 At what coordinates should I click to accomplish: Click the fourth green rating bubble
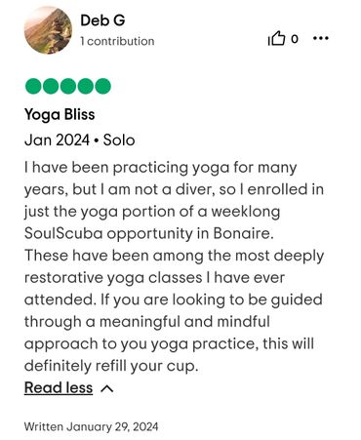point(86,86)
